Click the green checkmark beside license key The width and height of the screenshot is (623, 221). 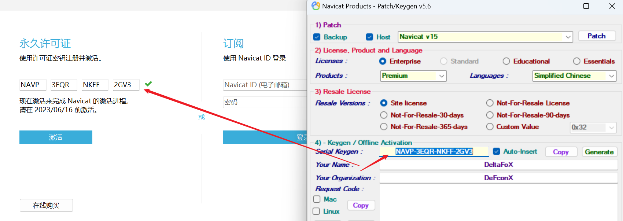click(x=148, y=84)
